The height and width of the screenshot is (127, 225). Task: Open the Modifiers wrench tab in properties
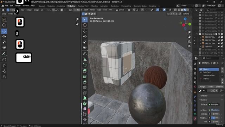click(195, 97)
